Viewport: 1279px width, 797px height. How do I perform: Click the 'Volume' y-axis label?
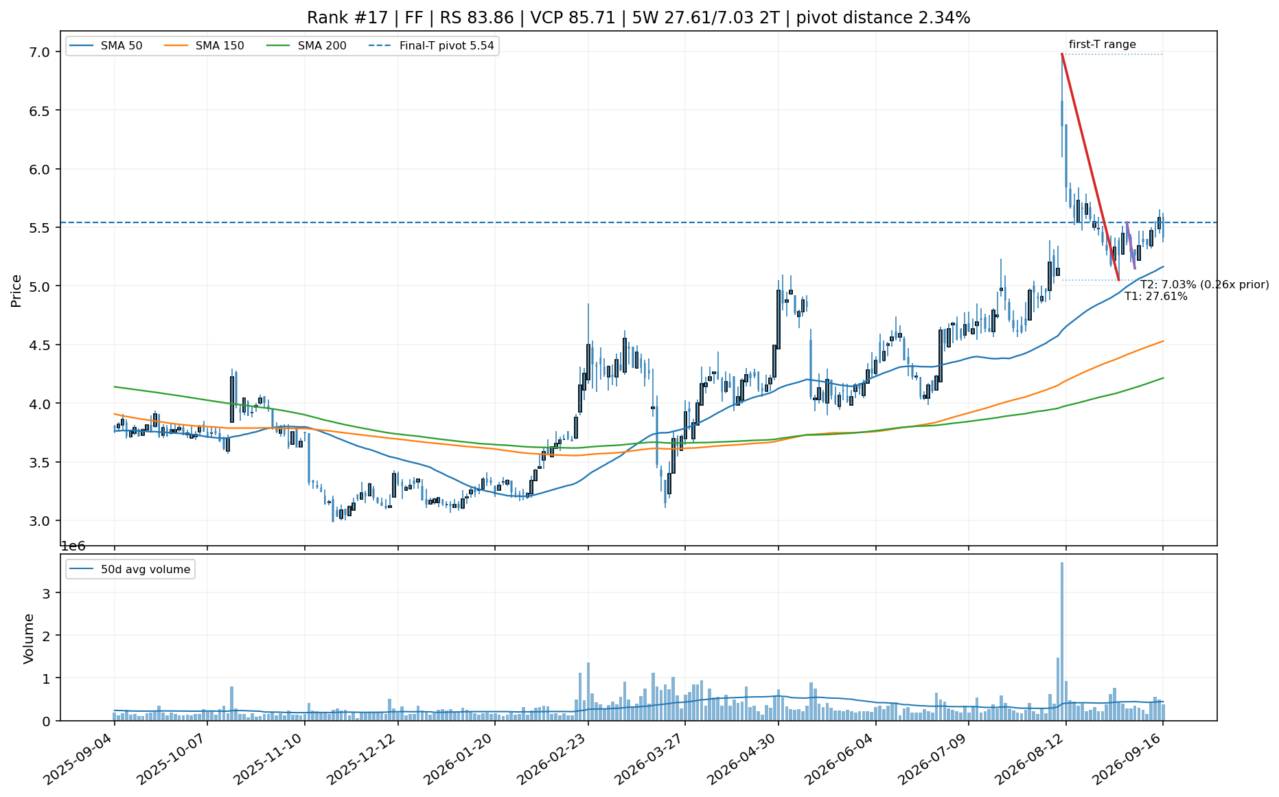(x=29, y=638)
